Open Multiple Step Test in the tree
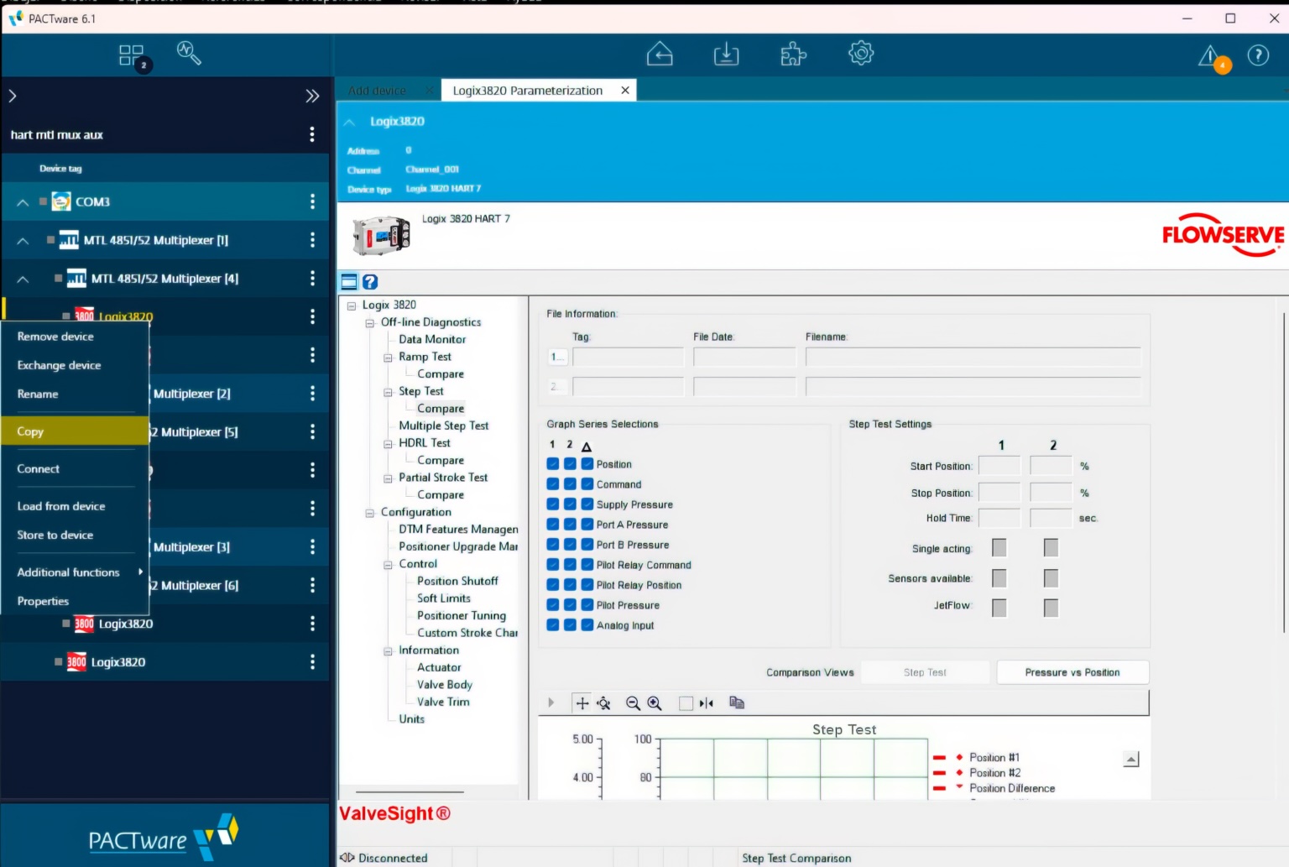Screen dimensions: 1289x867 tap(443, 426)
